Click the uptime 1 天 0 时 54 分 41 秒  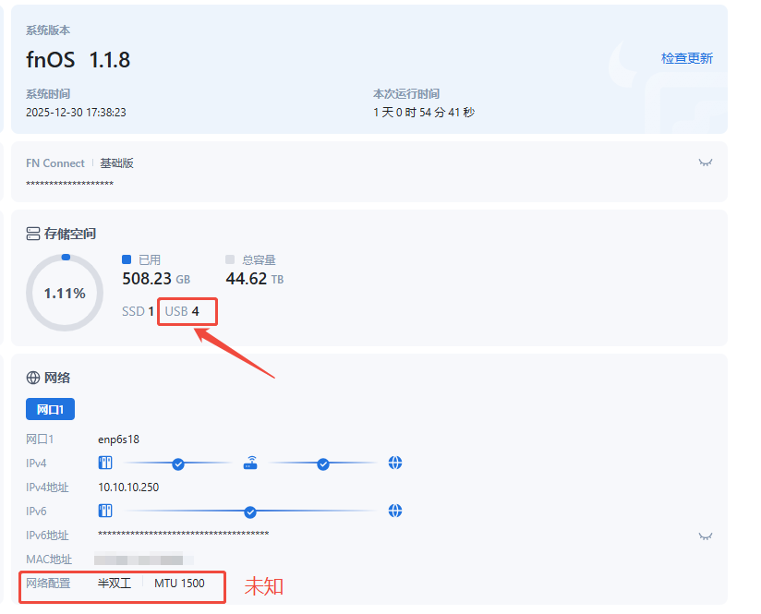(x=424, y=112)
